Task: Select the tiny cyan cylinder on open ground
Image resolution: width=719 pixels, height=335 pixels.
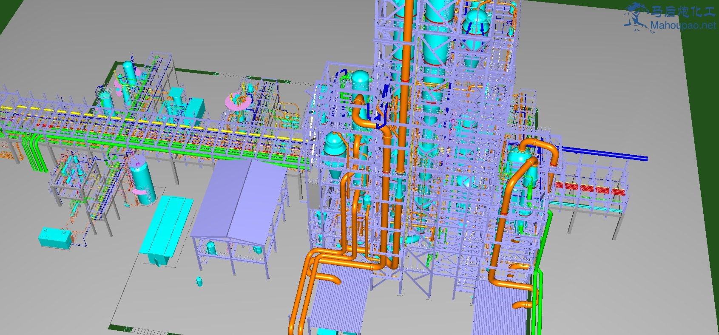Action: 199,281
